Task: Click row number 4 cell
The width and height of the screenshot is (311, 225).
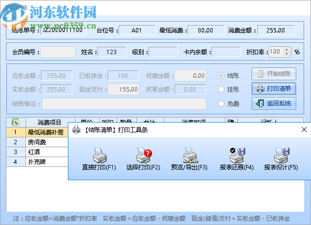Action: pos(16,161)
